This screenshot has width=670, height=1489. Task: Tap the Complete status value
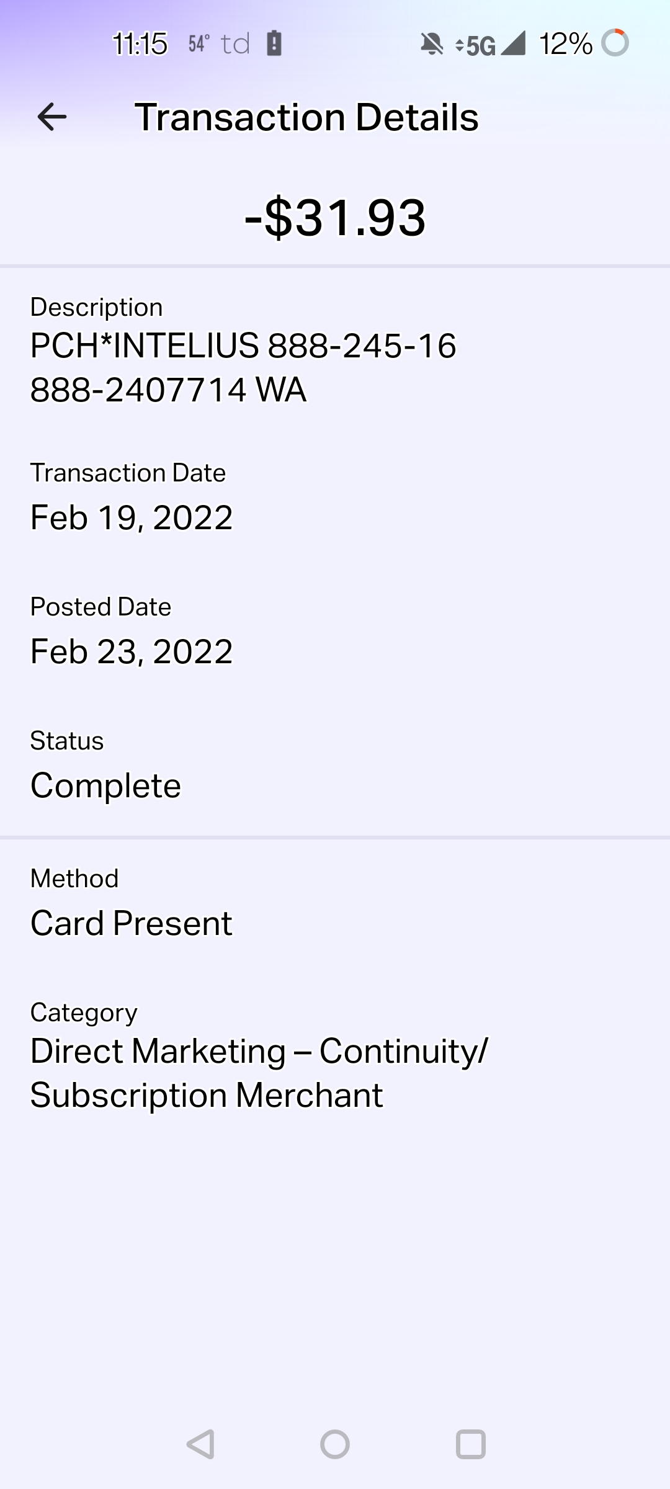point(105,785)
